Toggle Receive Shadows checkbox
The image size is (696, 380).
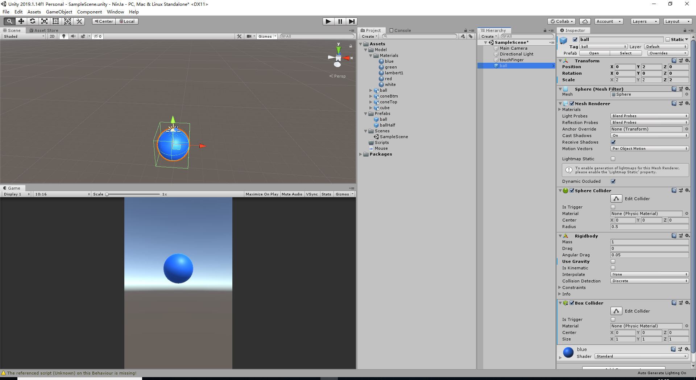613,142
